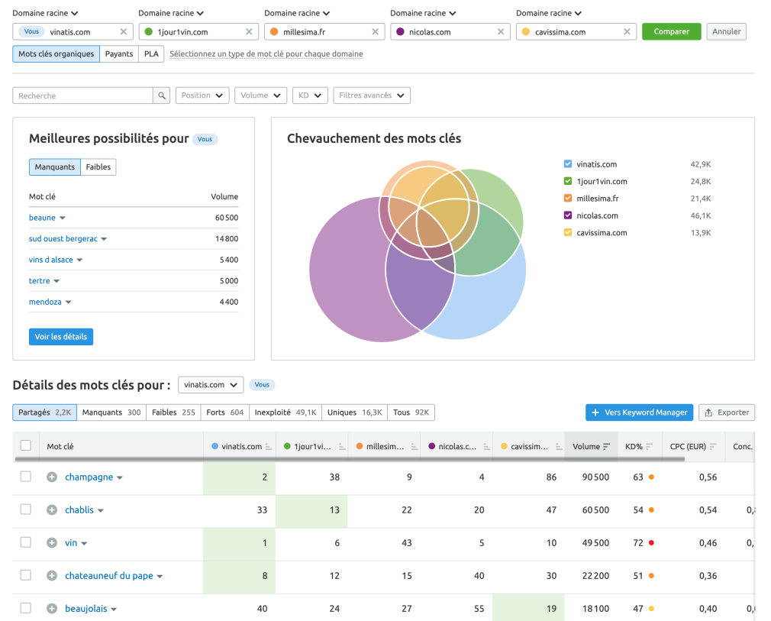Sort by cavissima column sort icon
771x621 pixels.
[x=559, y=446]
